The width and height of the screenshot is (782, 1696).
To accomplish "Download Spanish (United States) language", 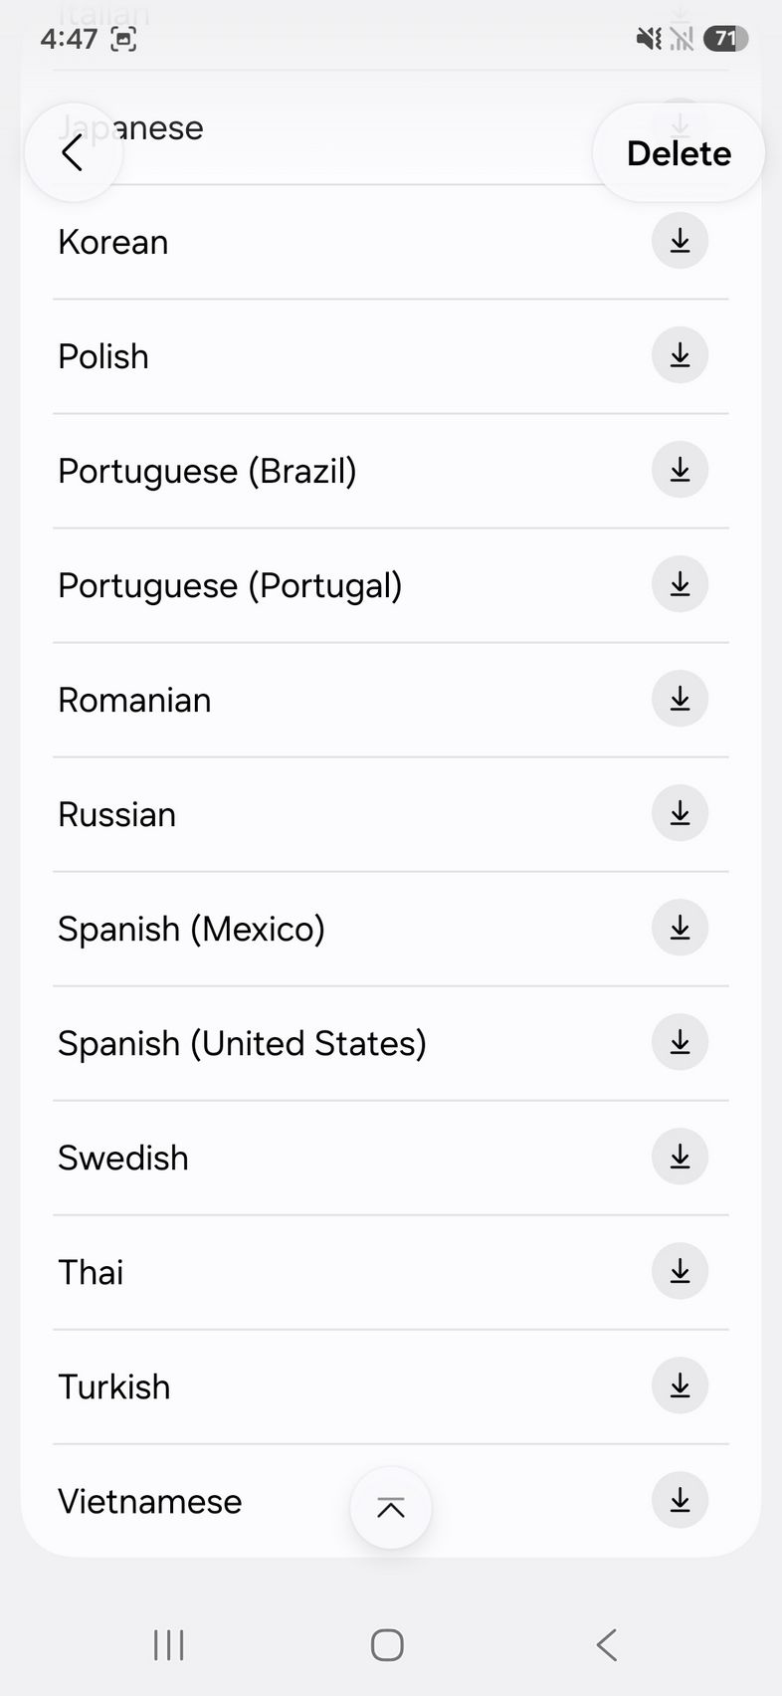I will pos(680,1042).
